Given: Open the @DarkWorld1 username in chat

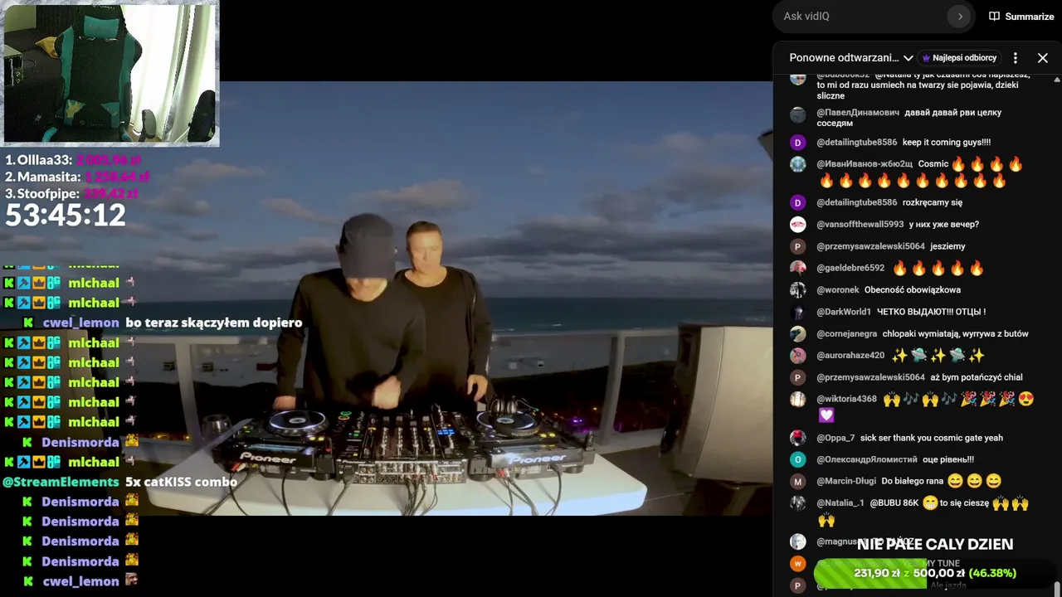Looking at the screenshot, I should [844, 312].
